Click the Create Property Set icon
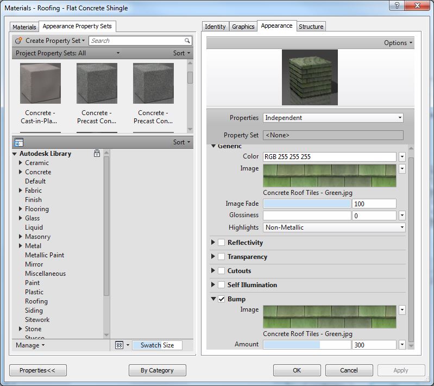434x386 pixels. pos(19,41)
